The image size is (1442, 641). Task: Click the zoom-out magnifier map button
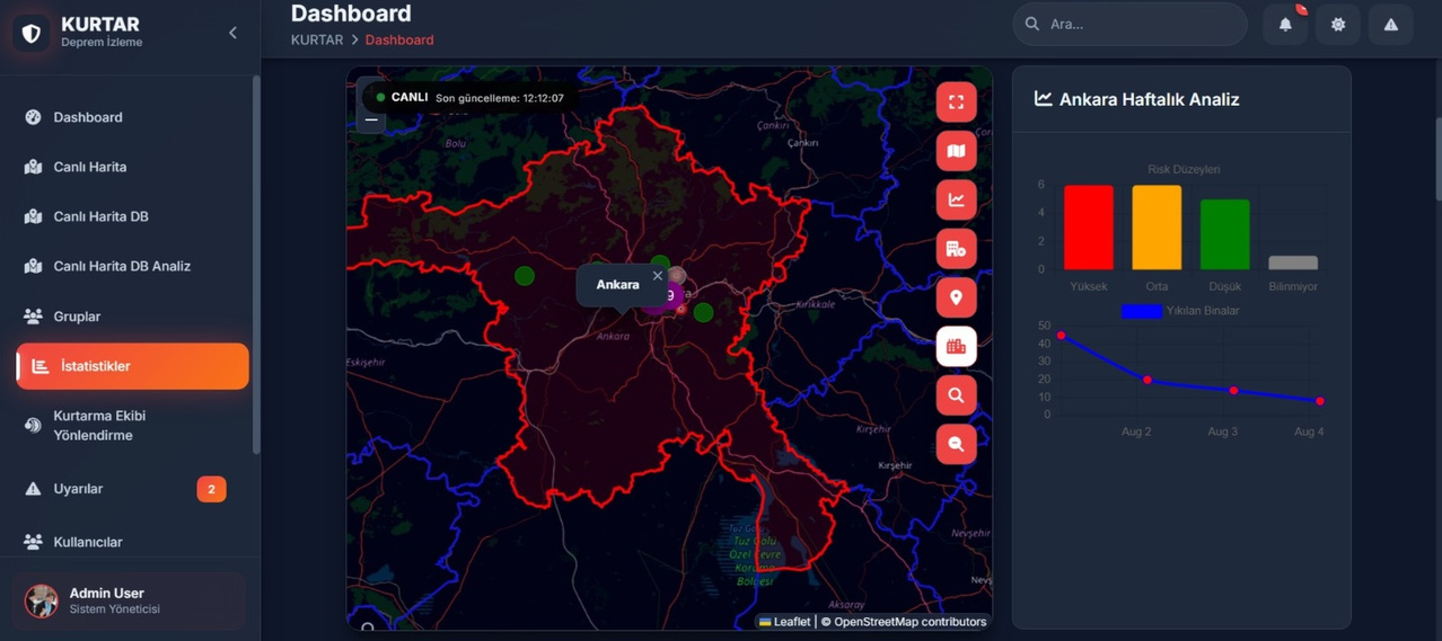pyautogui.click(x=955, y=444)
